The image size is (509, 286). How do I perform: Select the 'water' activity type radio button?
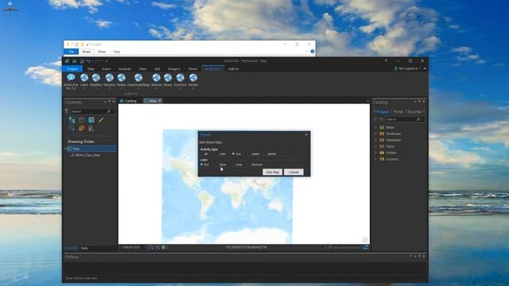point(249,154)
